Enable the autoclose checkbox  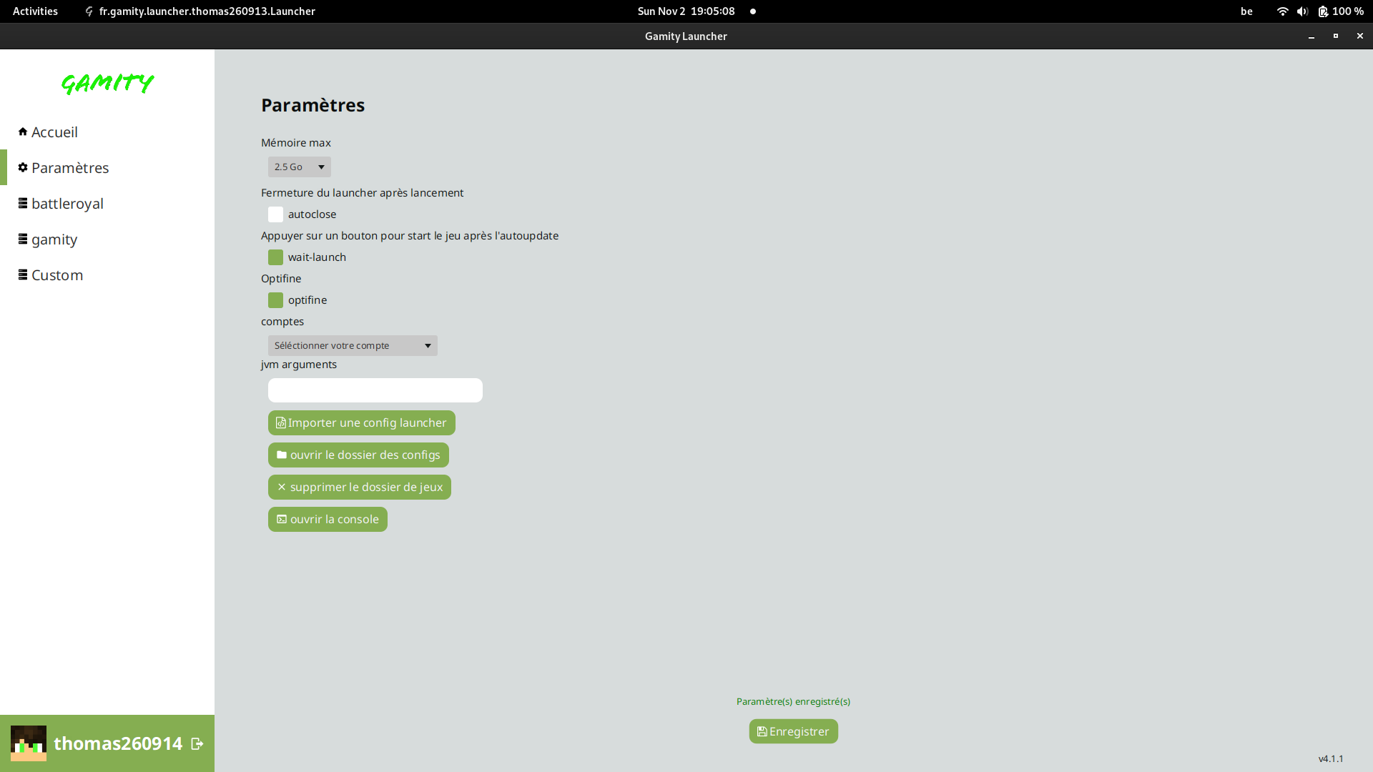tap(275, 214)
